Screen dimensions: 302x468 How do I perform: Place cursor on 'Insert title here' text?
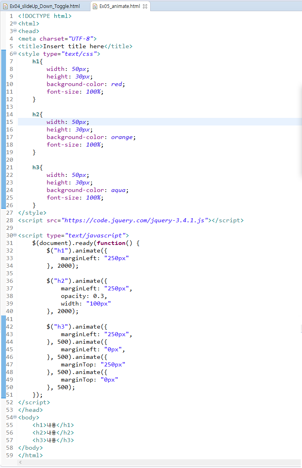[x=73, y=46]
